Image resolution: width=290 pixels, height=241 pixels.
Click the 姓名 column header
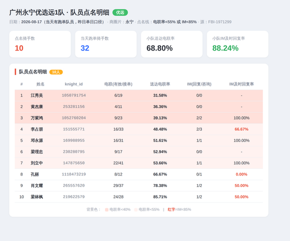point(41,84)
